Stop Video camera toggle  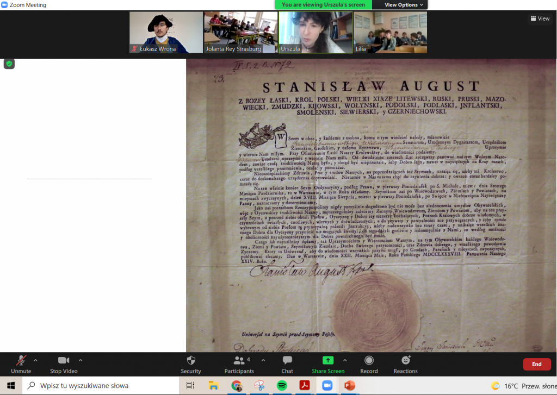(63, 361)
